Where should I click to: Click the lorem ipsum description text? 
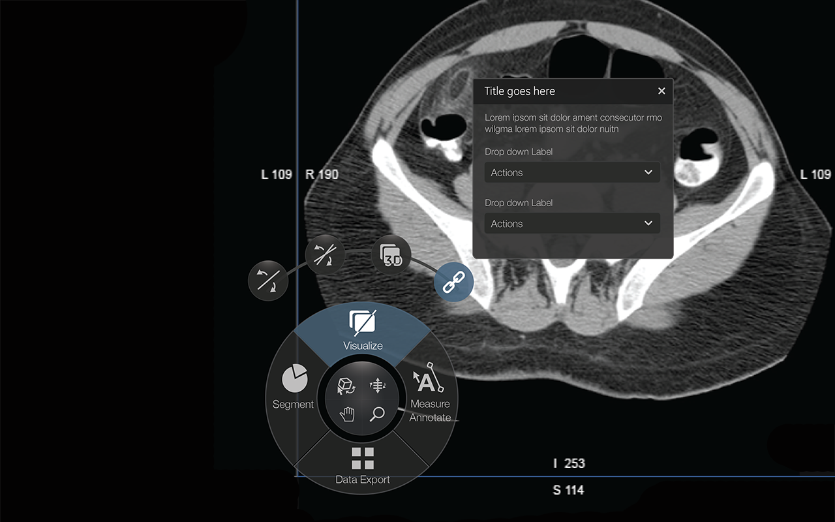(x=573, y=123)
